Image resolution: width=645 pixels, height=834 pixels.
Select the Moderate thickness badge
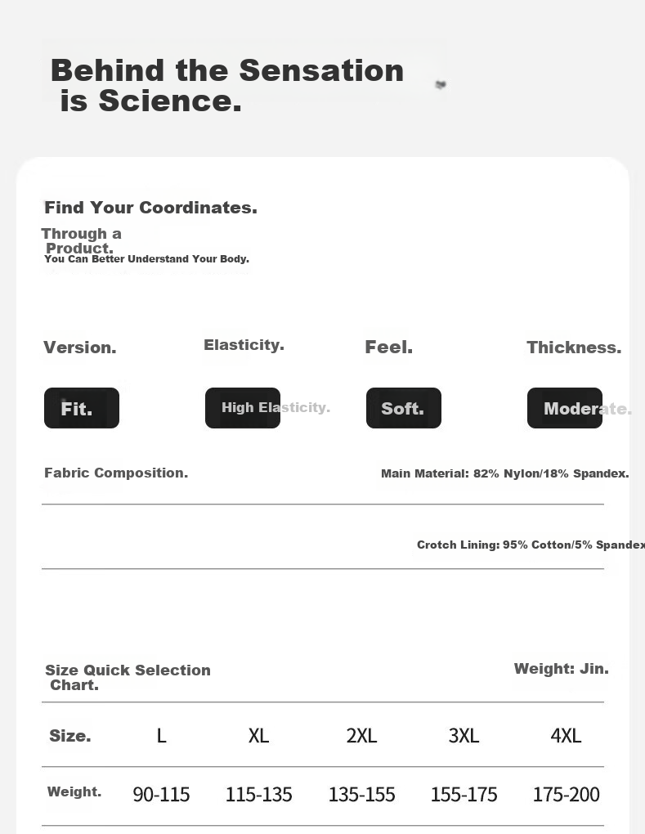pos(565,408)
